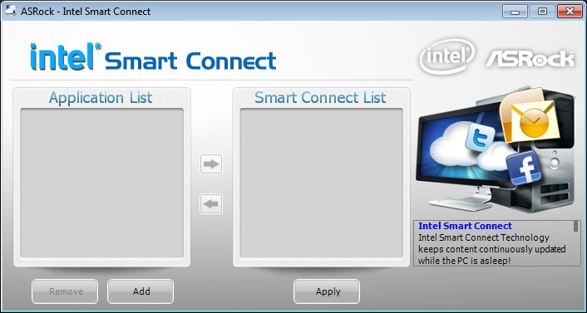Click Add to add an application

click(x=141, y=291)
